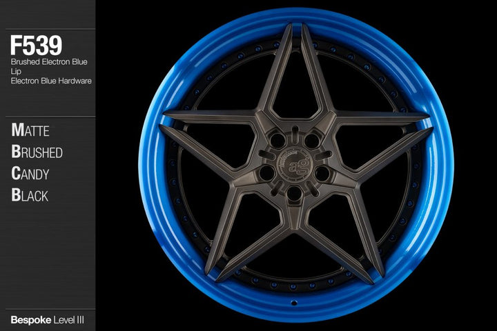Viewport: 497px width, 331px height.
Task: Choose the Candy finish label
Action: [32, 173]
